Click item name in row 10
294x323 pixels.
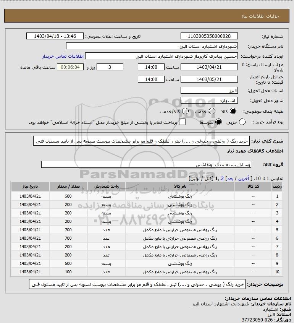[180, 272]
